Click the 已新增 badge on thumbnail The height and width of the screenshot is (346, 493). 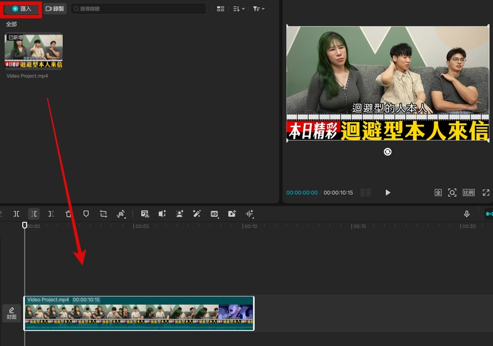(x=15, y=38)
